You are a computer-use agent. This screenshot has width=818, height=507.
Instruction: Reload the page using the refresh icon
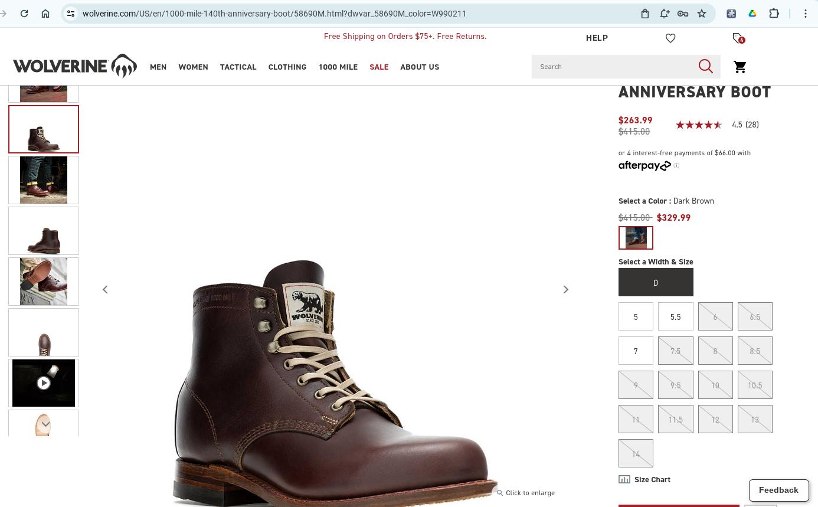[24, 14]
